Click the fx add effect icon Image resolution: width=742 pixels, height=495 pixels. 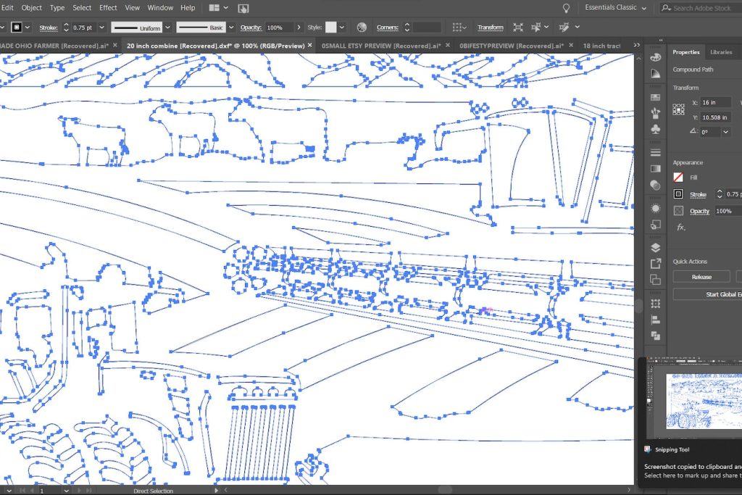click(x=680, y=228)
